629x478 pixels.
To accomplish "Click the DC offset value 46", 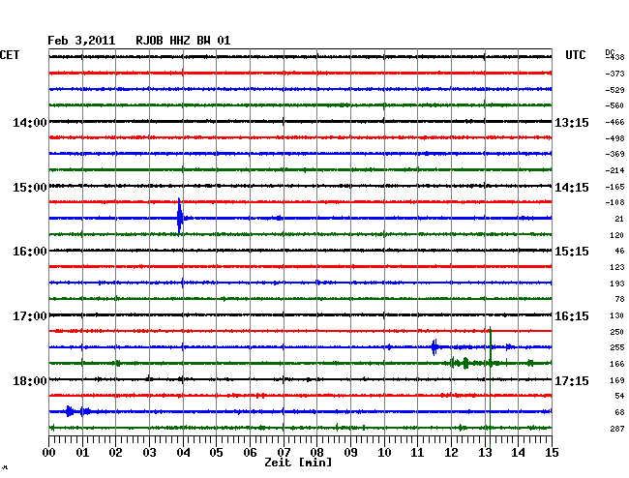I will pos(619,251).
